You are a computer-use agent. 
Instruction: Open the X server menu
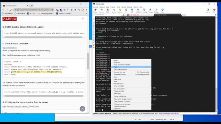(113, 7)
